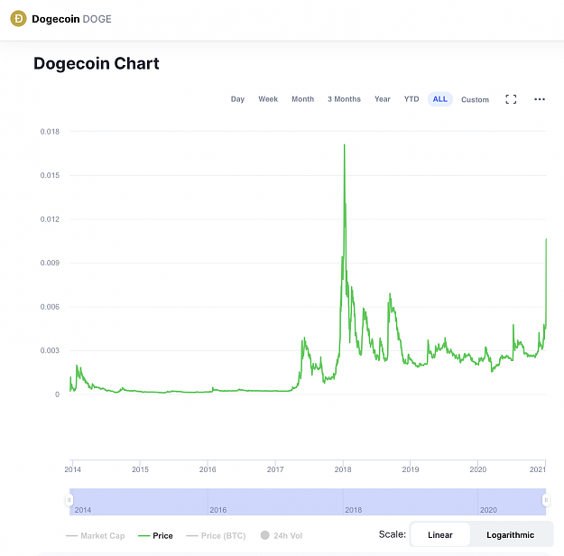
Task: Select the Day time range
Action: (237, 99)
